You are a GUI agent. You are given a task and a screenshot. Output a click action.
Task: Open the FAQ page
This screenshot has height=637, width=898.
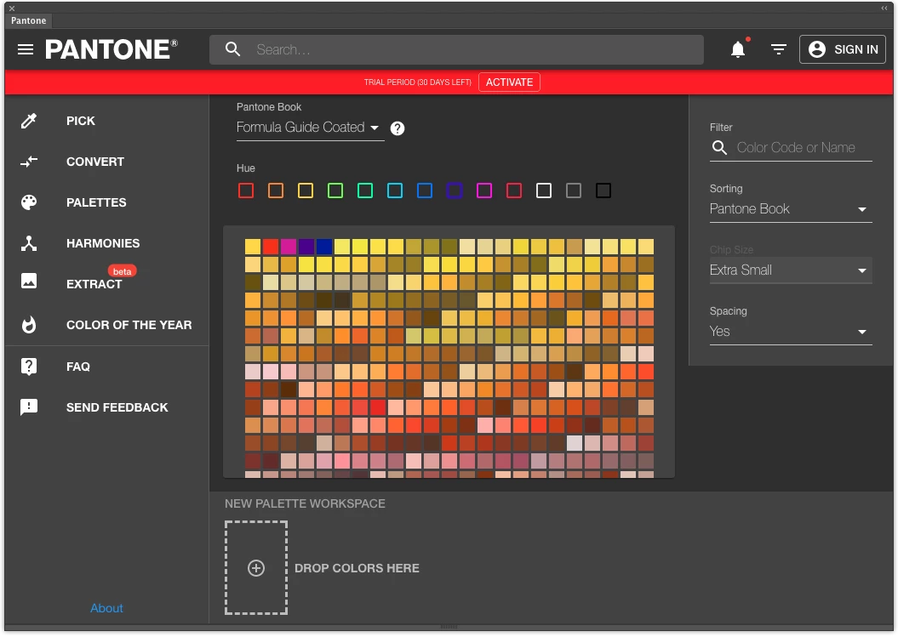click(78, 367)
